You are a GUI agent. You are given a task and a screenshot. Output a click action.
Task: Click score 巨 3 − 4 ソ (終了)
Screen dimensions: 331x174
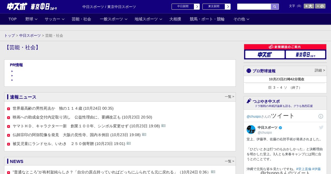point(285,88)
